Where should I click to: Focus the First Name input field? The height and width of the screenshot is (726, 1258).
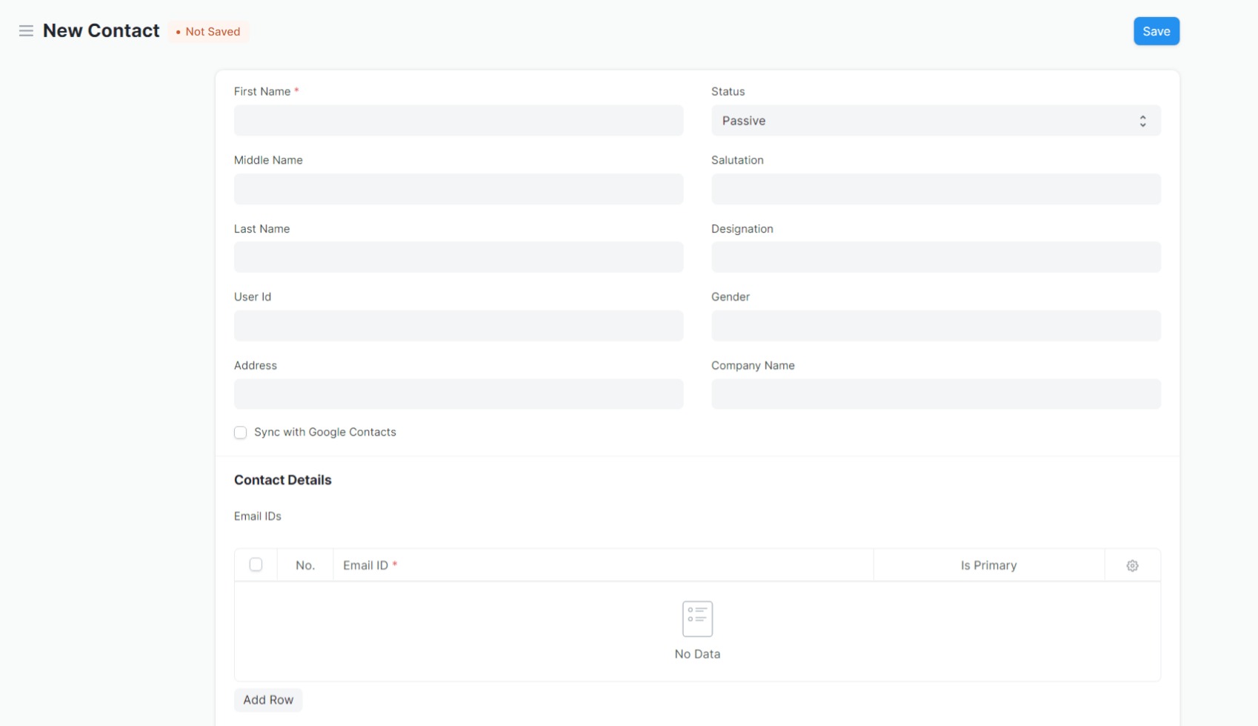(458, 121)
